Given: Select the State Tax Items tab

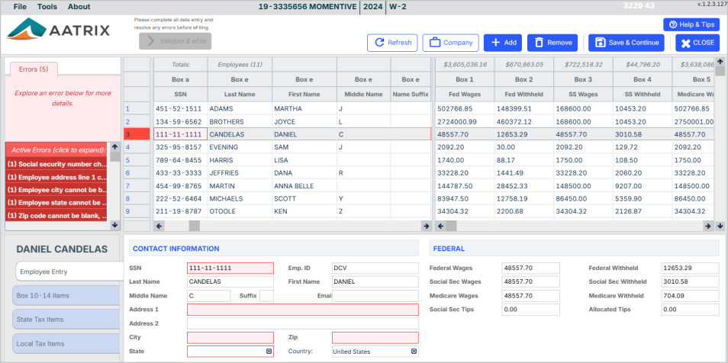Looking at the screenshot, I should 66,320.
